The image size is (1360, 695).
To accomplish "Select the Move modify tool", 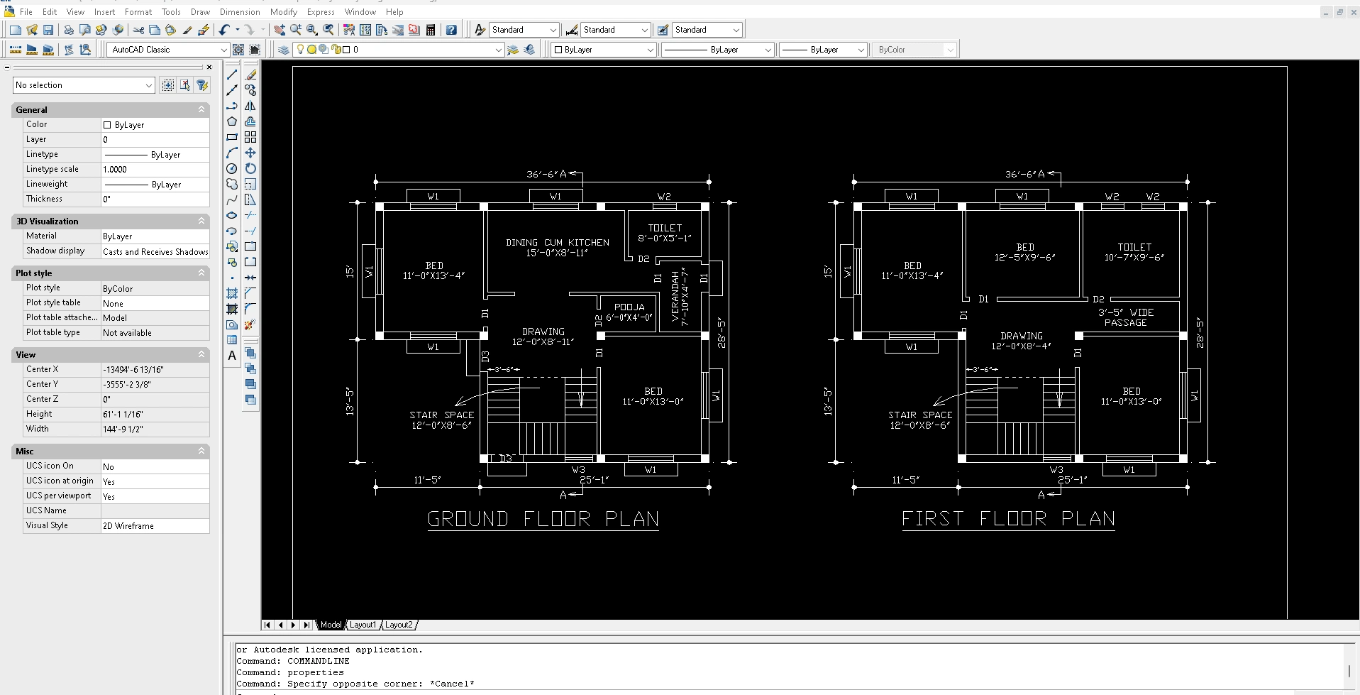I will coord(250,153).
